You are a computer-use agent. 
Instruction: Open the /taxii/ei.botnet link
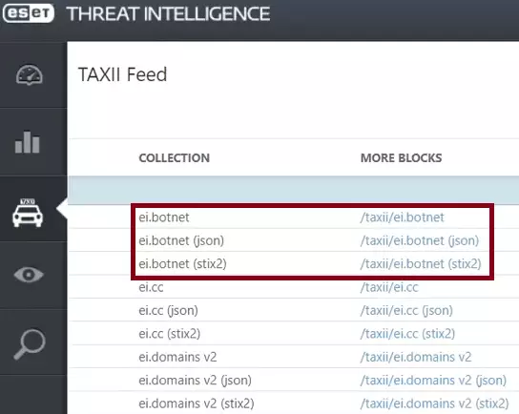point(403,217)
